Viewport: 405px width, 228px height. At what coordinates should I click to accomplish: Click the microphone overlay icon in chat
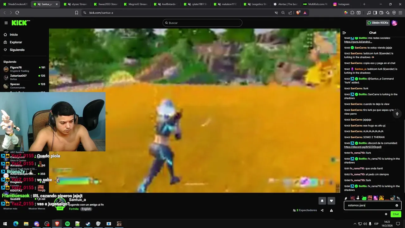(x=397, y=114)
